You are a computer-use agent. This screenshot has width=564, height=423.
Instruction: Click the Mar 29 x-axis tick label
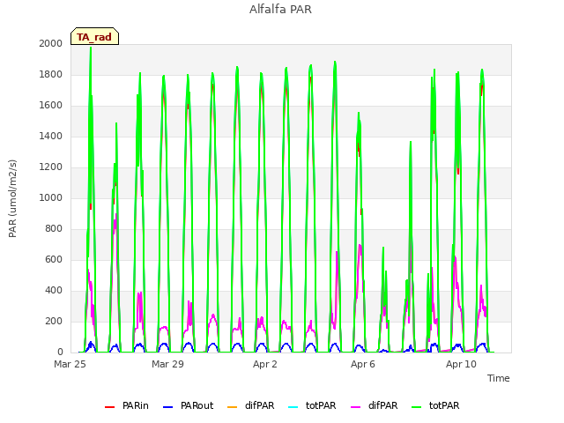pos(167,364)
